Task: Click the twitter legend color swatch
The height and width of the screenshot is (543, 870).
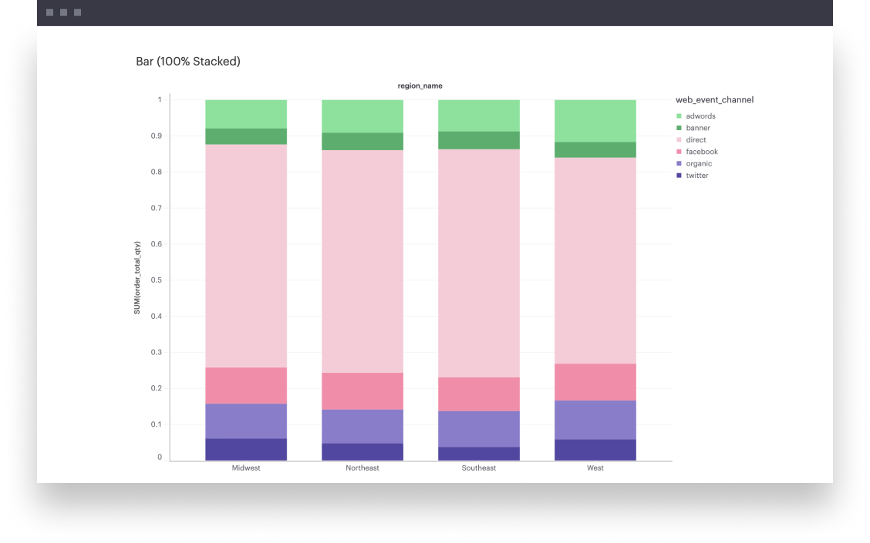Action: click(x=679, y=176)
